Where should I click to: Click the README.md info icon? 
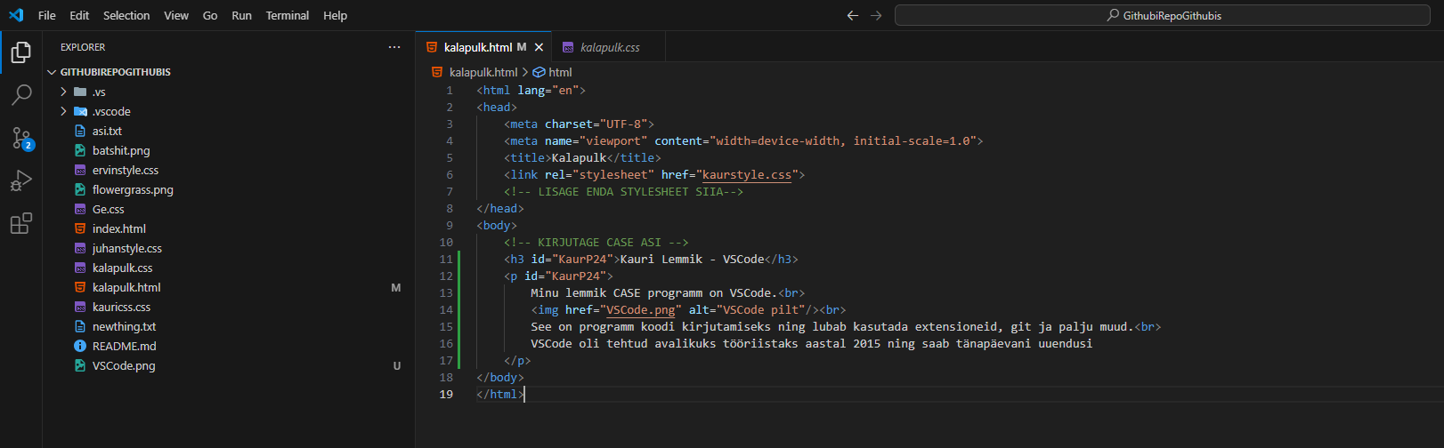tap(80, 346)
